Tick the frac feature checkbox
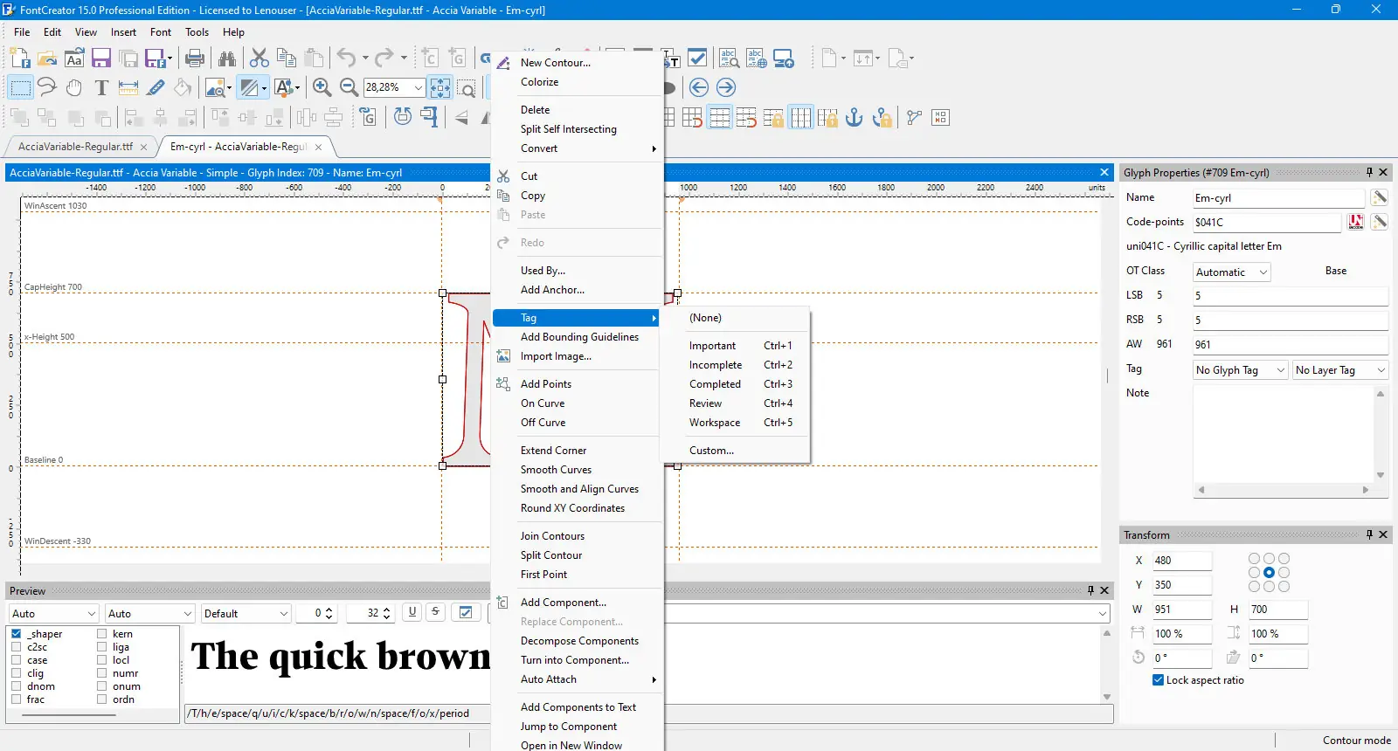 pyautogui.click(x=16, y=699)
